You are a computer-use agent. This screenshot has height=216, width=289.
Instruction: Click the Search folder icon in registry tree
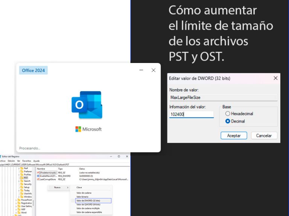[x=22, y=181]
